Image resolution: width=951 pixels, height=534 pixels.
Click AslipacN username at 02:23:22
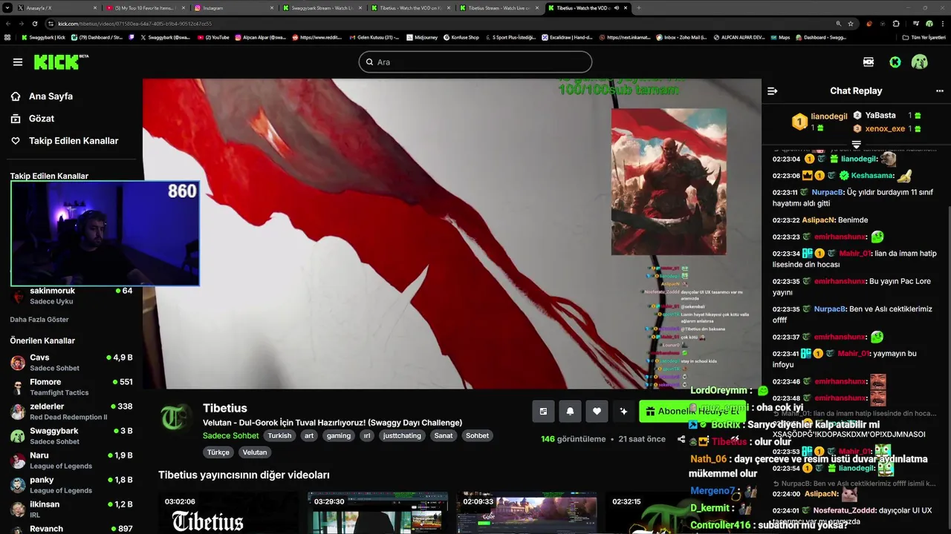(x=819, y=220)
